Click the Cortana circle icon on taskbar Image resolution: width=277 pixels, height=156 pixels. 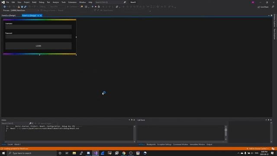60,153
